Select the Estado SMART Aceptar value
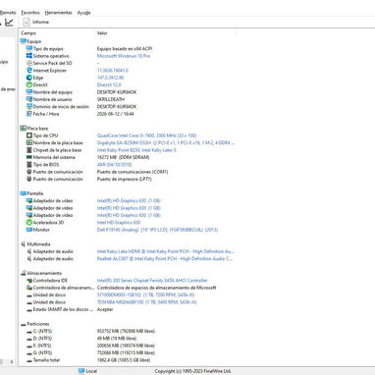Viewport: 375px width, 375px height. click(105, 309)
